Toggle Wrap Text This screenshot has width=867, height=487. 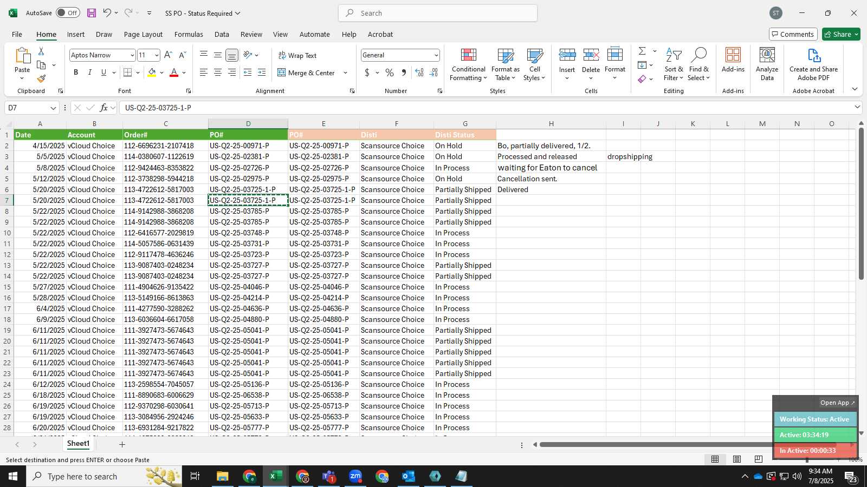pyautogui.click(x=297, y=56)
